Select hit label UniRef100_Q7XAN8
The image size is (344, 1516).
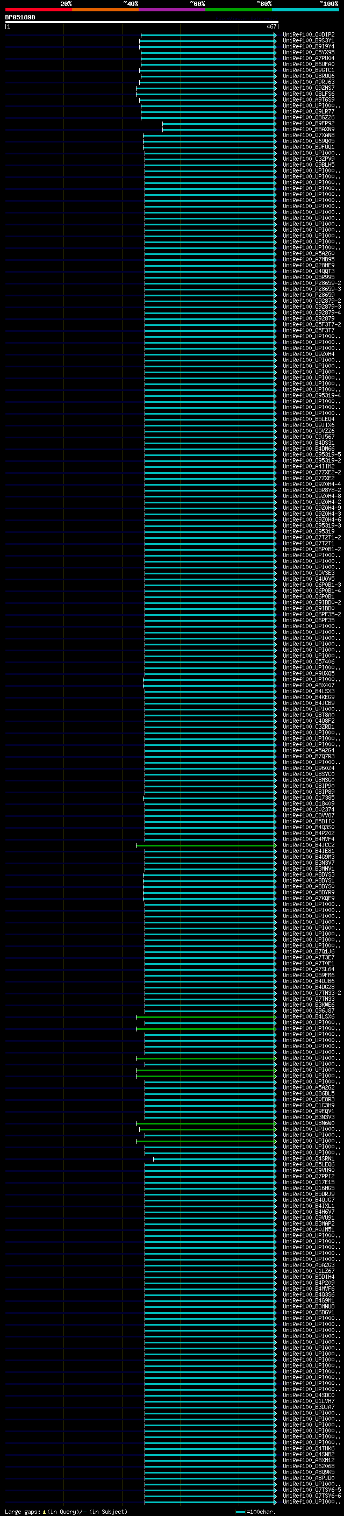[309, 136]
